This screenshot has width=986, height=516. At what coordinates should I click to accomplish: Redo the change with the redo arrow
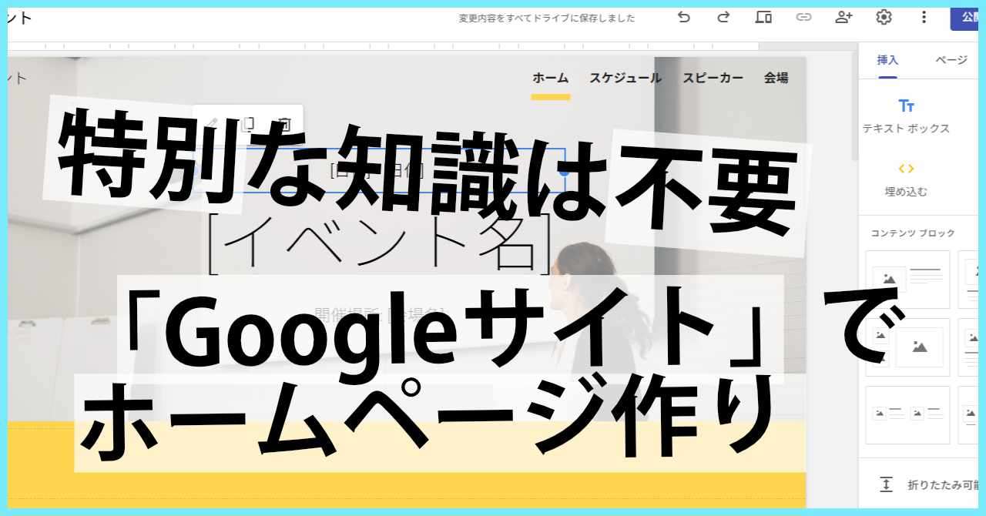(x=723, y=17)
